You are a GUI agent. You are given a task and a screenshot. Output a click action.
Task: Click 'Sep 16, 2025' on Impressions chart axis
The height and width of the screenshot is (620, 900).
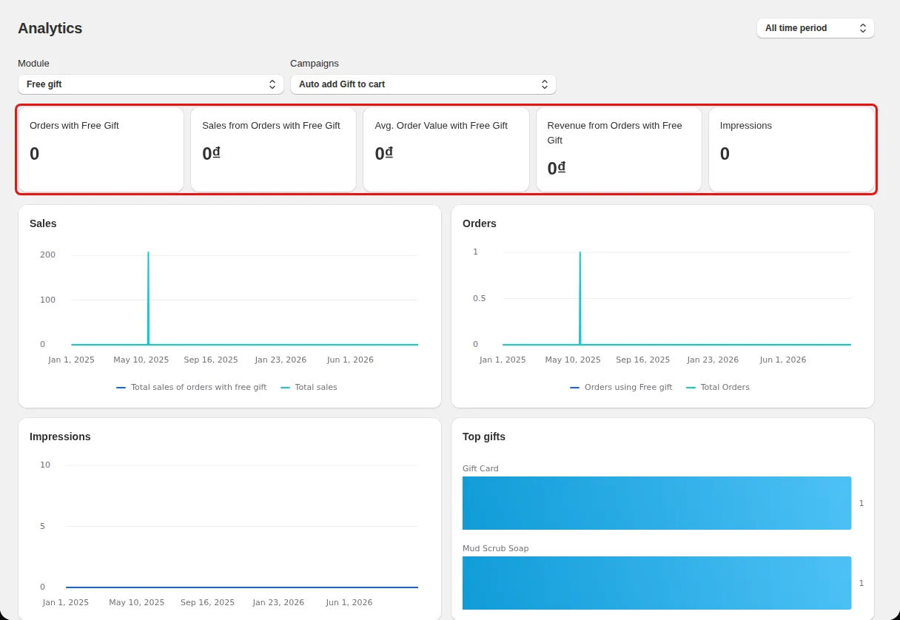coord(208,602)
